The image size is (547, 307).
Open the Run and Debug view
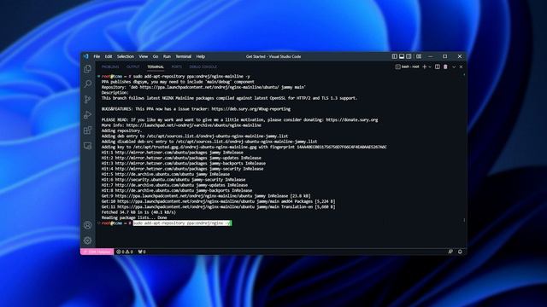click(87, 114)
